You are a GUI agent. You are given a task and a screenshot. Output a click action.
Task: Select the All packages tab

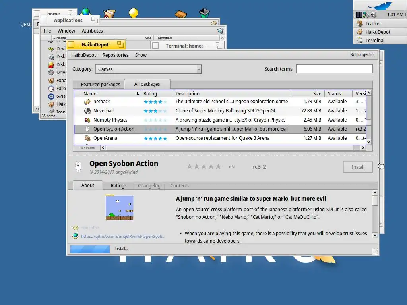147,84
